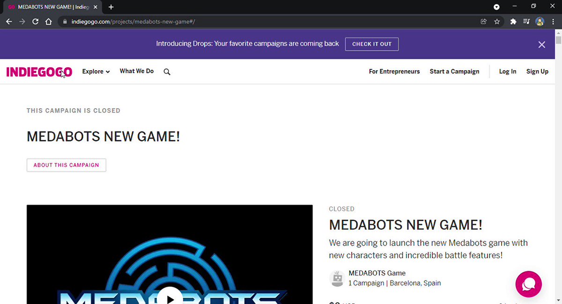The image size is (562, 304).
Task: Play the Medabots campaign video
Action: 170,298
